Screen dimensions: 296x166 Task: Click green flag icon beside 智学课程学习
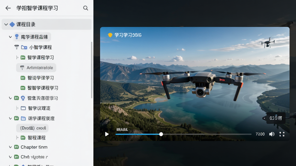tap(23, 57)
